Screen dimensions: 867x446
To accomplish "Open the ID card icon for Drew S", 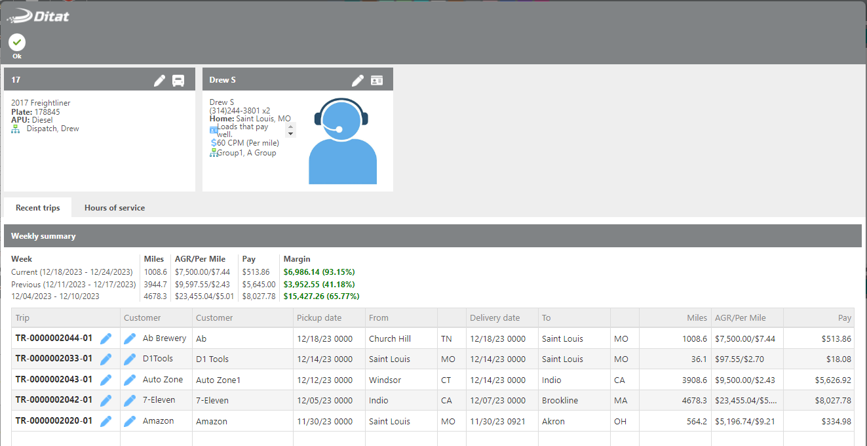I will click(377, 80).
